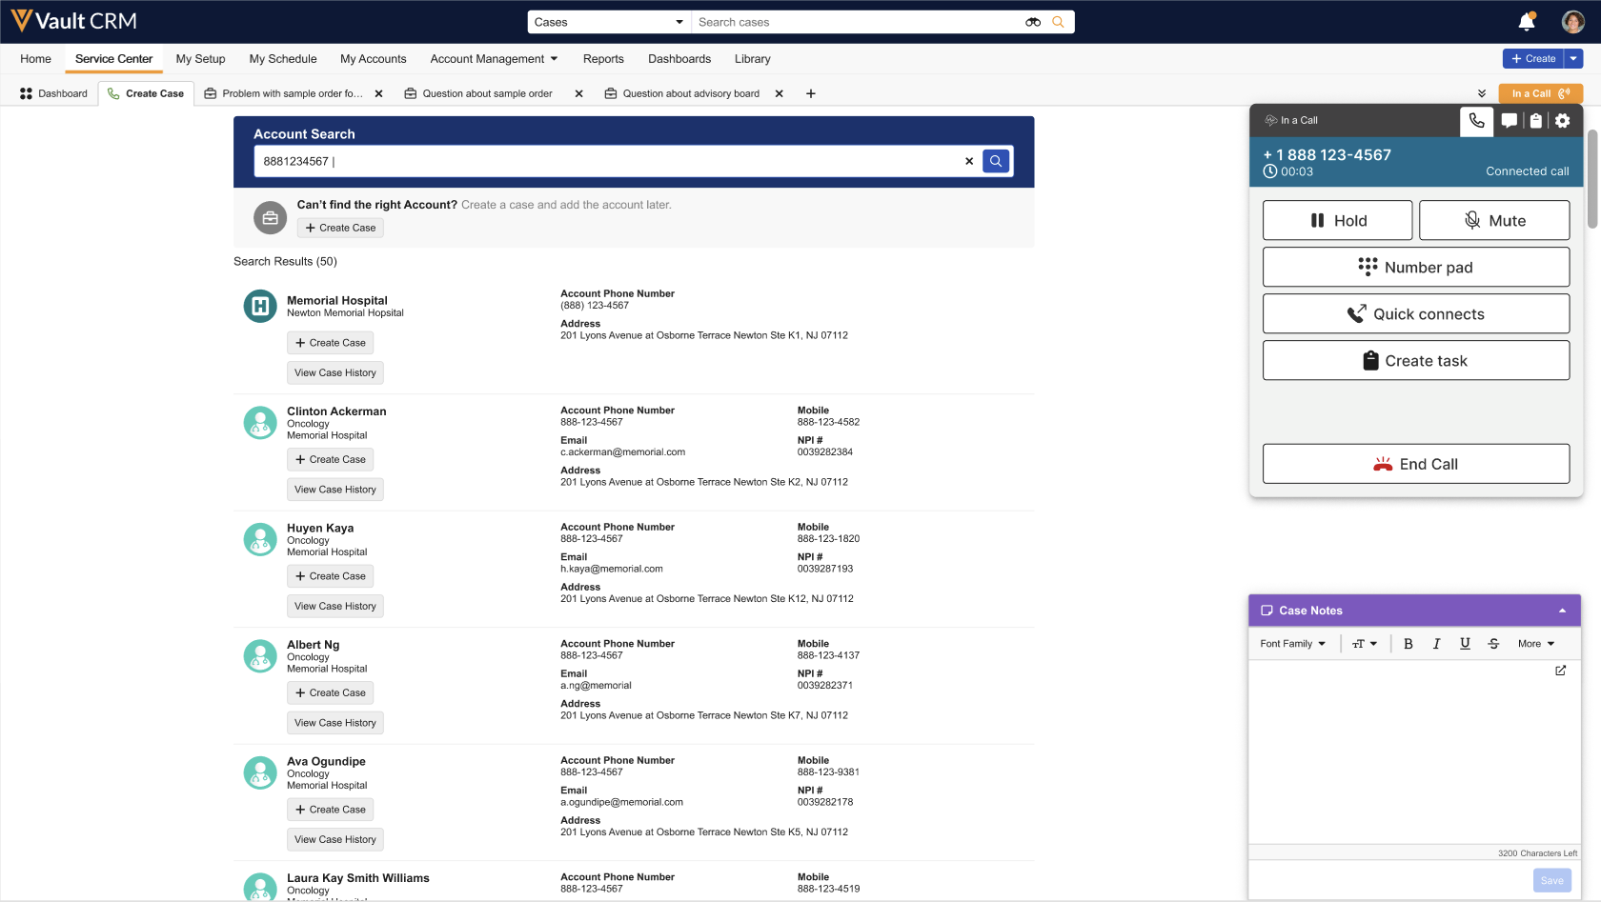Toggle italic formatting in Case Notes
The width and height of the screenshot is (1601, 902).
(x=1436, y=644)
